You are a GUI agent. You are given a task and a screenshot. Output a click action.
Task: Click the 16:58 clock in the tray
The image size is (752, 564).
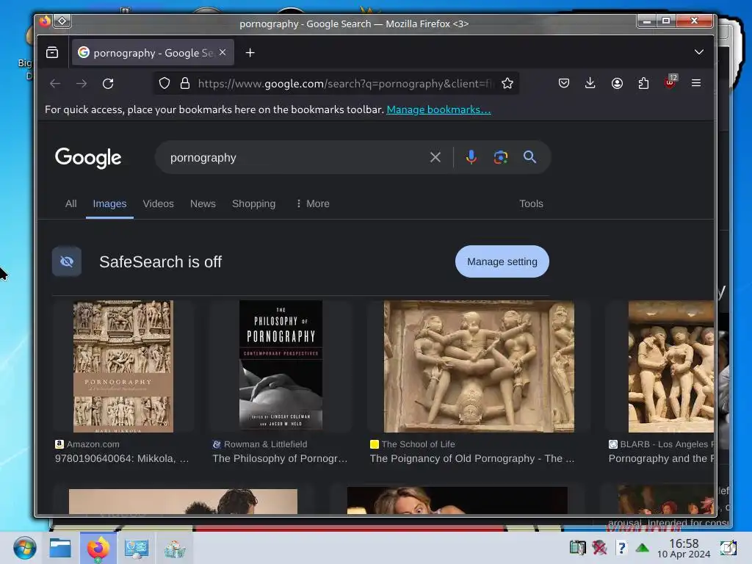point(684,543)
